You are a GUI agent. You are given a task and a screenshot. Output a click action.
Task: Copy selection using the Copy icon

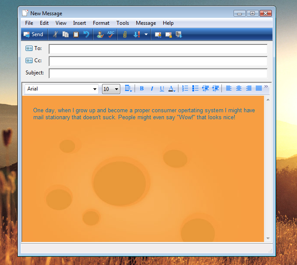tap(66, 34)
